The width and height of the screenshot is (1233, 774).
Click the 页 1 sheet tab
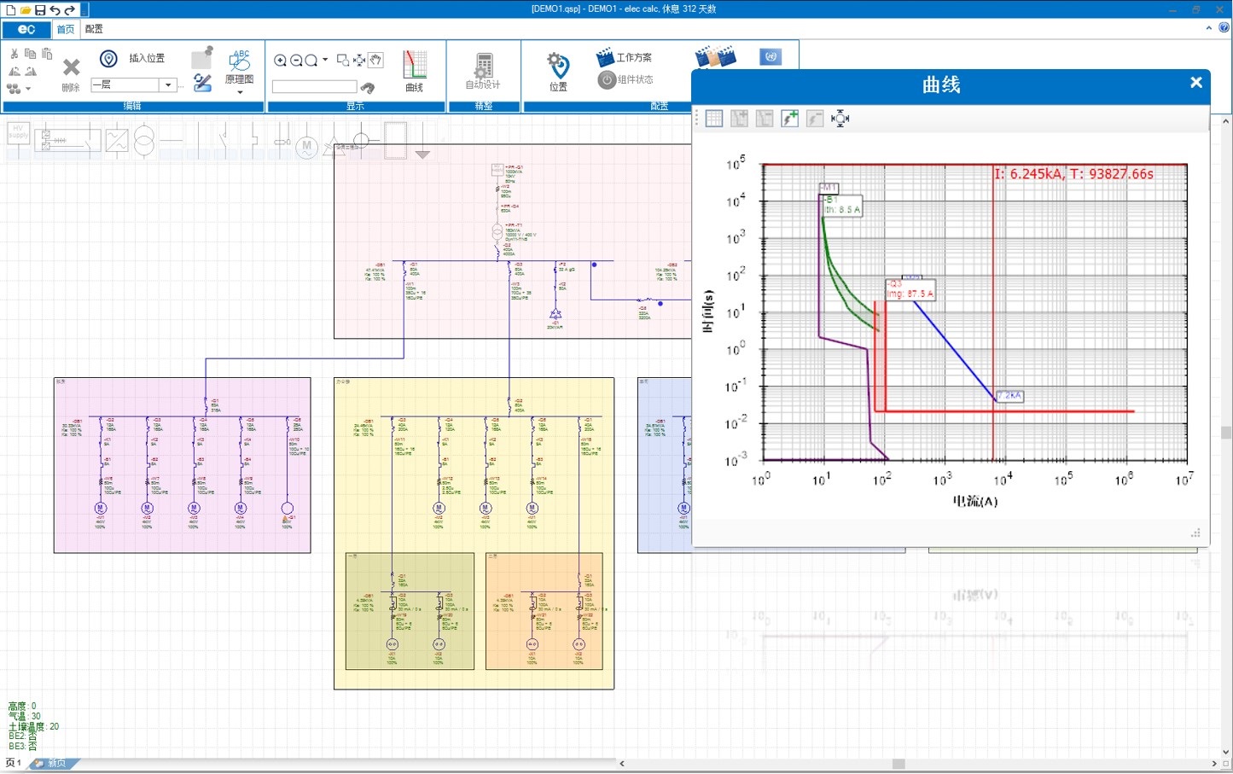pyautogui.click(x=14, y=763)
